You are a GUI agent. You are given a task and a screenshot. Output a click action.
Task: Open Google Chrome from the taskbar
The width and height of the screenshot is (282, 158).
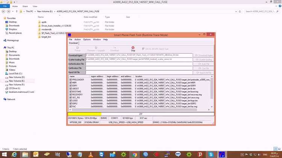click(x=135, y=154)
